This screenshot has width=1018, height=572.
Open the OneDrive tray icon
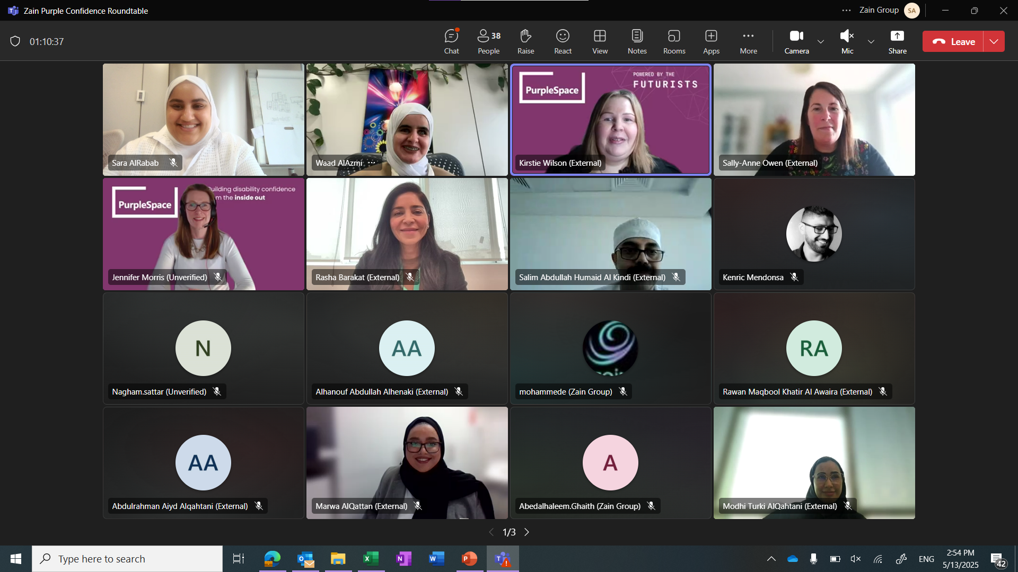[x=793, y=559]
